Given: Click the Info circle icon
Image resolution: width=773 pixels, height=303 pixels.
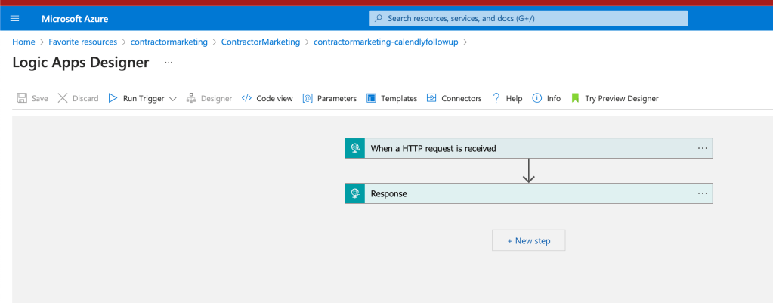Looking at the screenshot, I should click(536, 98).
